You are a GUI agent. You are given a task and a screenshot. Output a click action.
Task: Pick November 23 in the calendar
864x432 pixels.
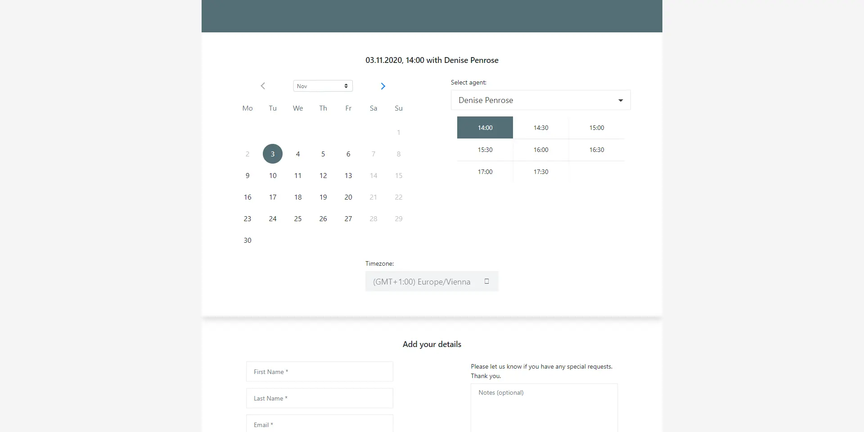[247, 218]
